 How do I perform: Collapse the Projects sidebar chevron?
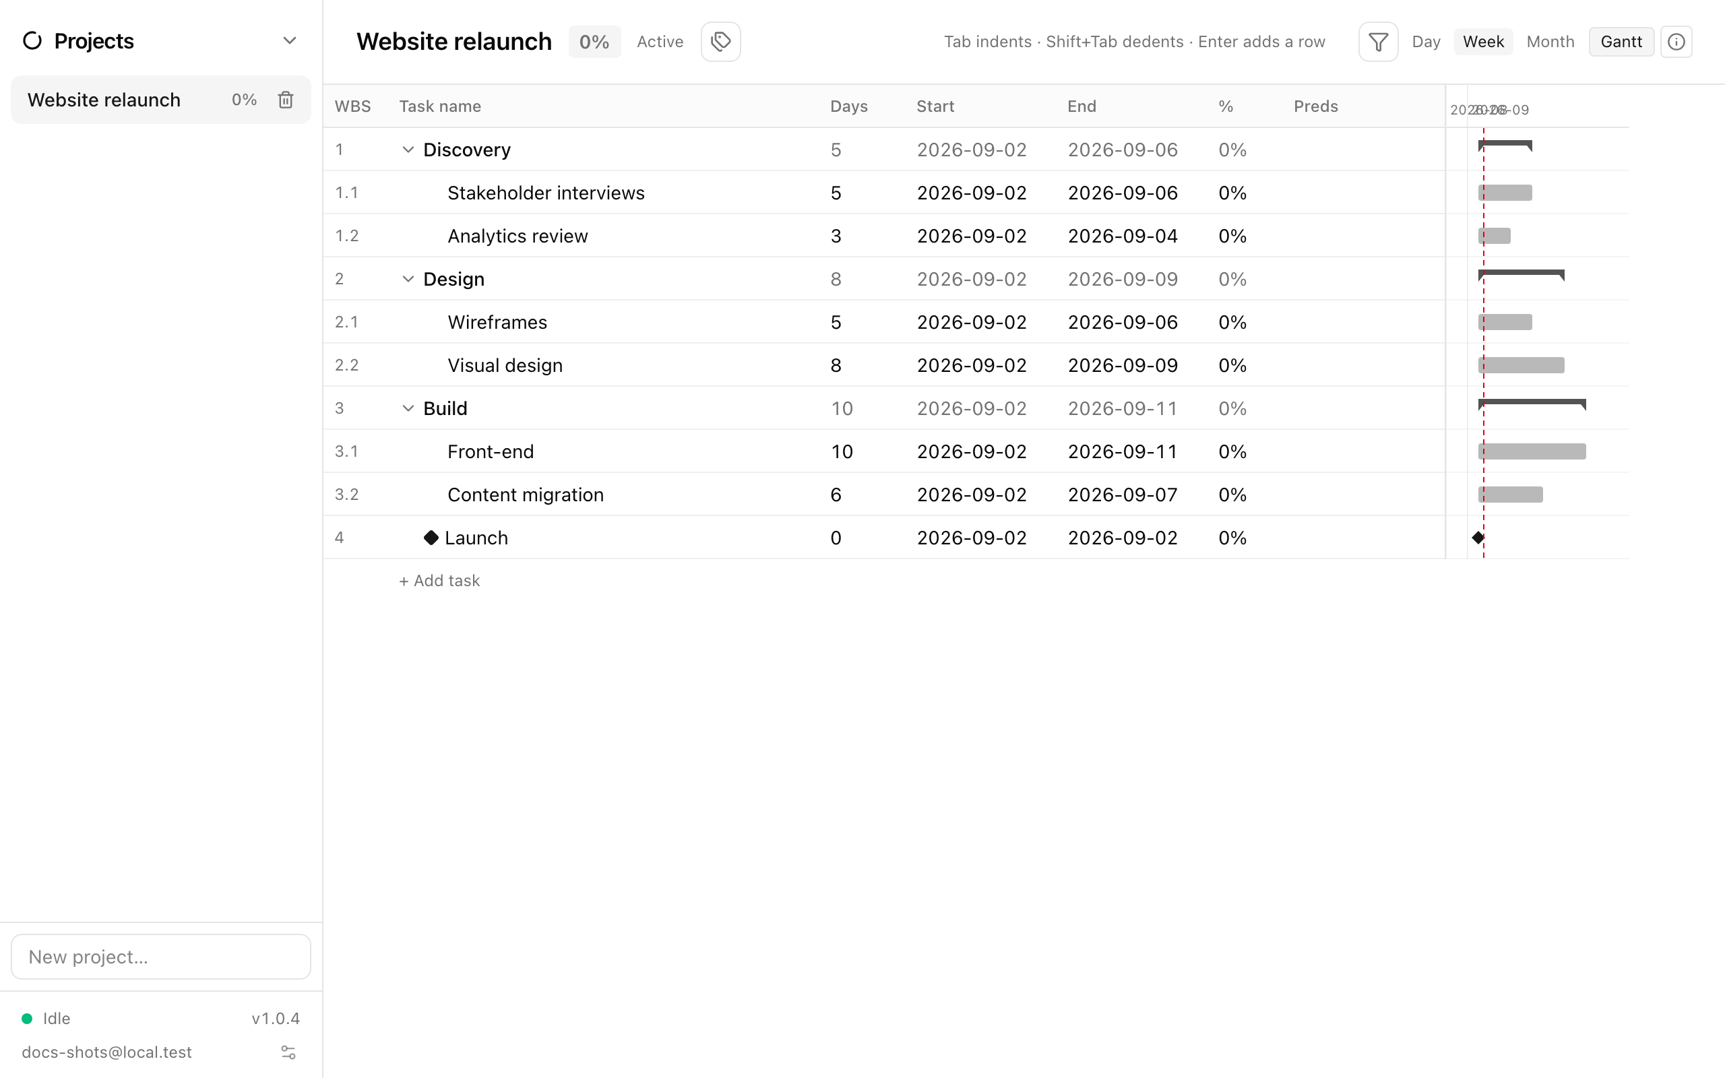tap(289, 40)
